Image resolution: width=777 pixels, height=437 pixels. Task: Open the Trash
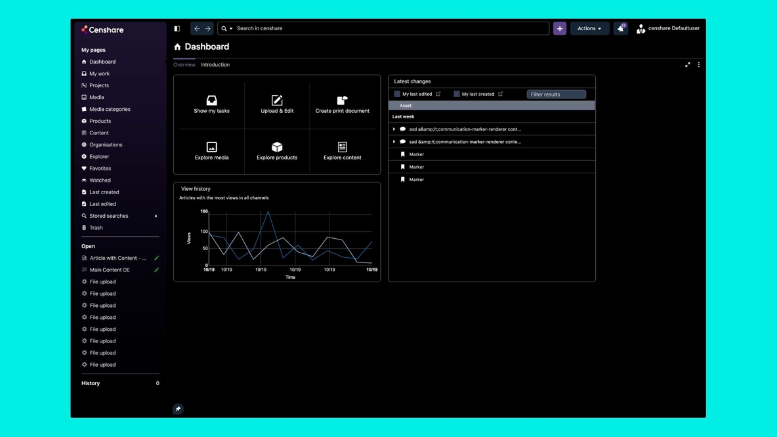pyautogui.click(x=95, y=228)
